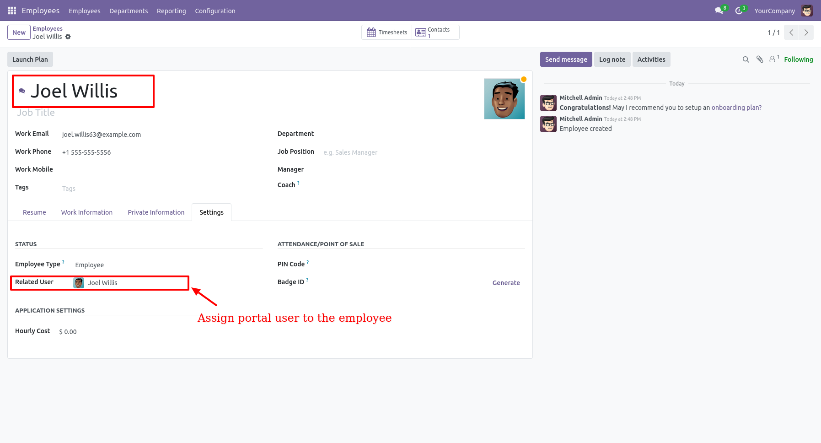The image size is (821, 443).
Task: Click the gear icon beside Joel Willis breadcrumb
Action: [x=68, y=37]
